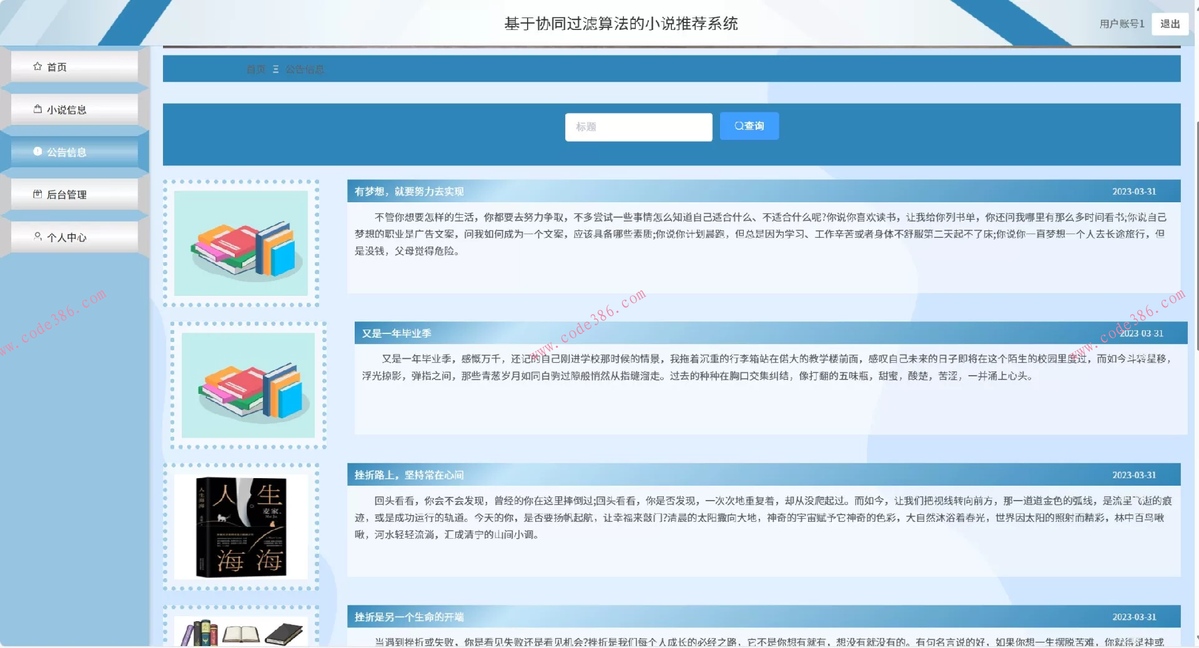Click the book icon next to 小说信息
The width and height of the screenshot is (1199, 648).
point(37,109)
